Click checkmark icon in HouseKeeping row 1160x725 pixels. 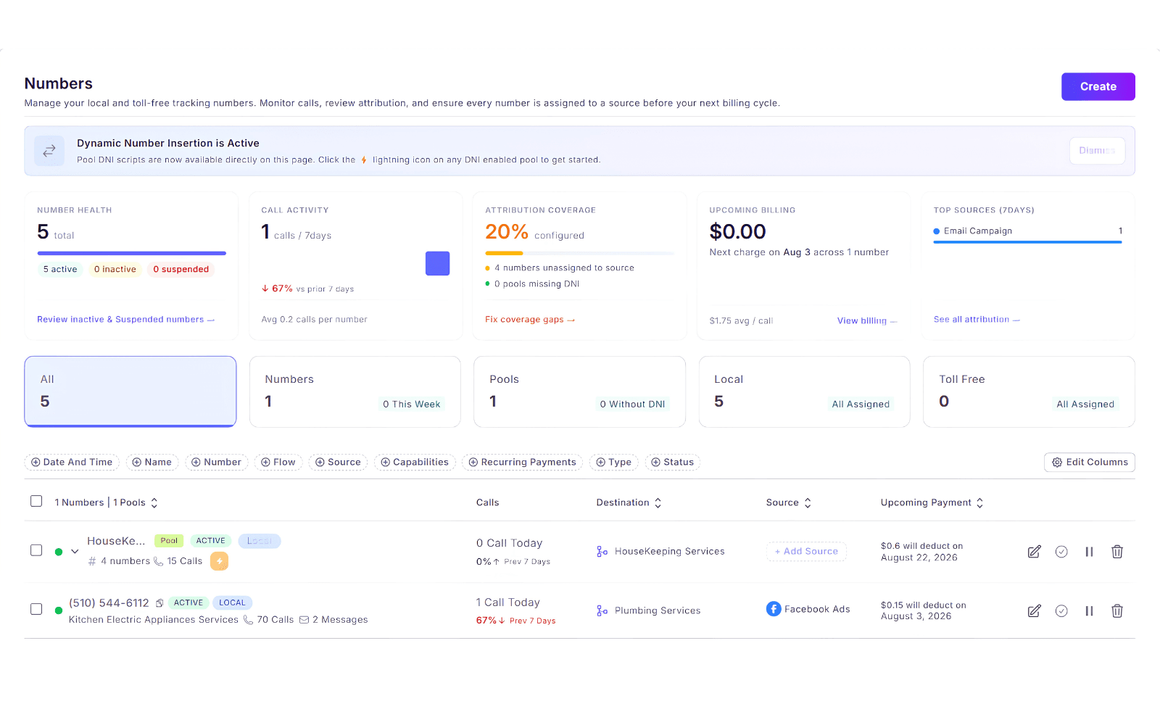[x=1061, y=552]
